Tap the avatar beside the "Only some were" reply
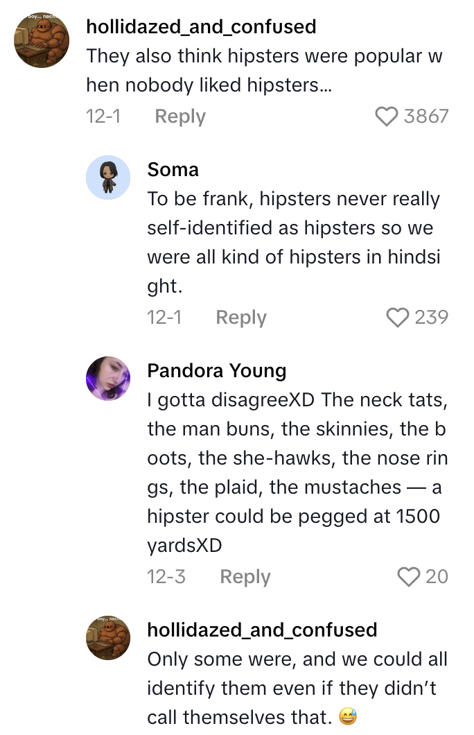The image size is (474, 735). 107,638
